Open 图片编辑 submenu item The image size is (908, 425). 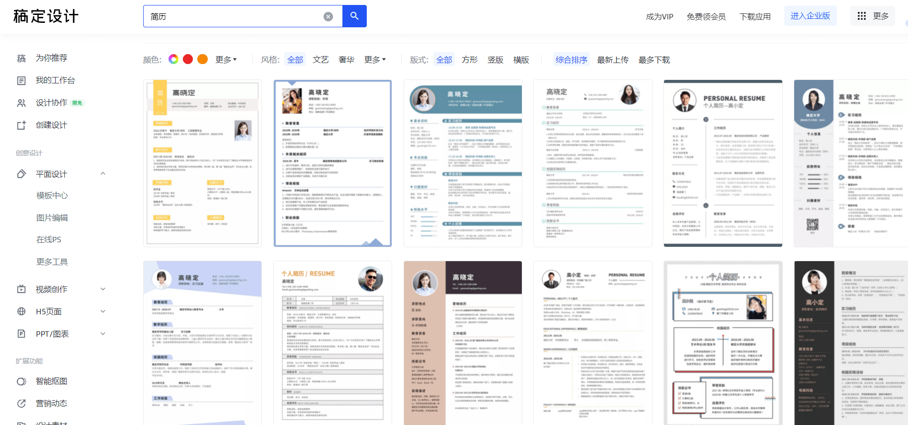pos(52,218)
